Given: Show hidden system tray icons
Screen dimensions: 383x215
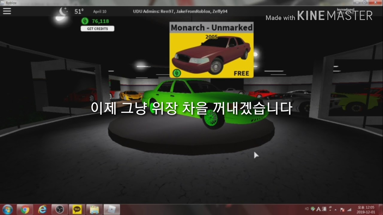Looking at the screenshot, I should click(x=335, y=210).
